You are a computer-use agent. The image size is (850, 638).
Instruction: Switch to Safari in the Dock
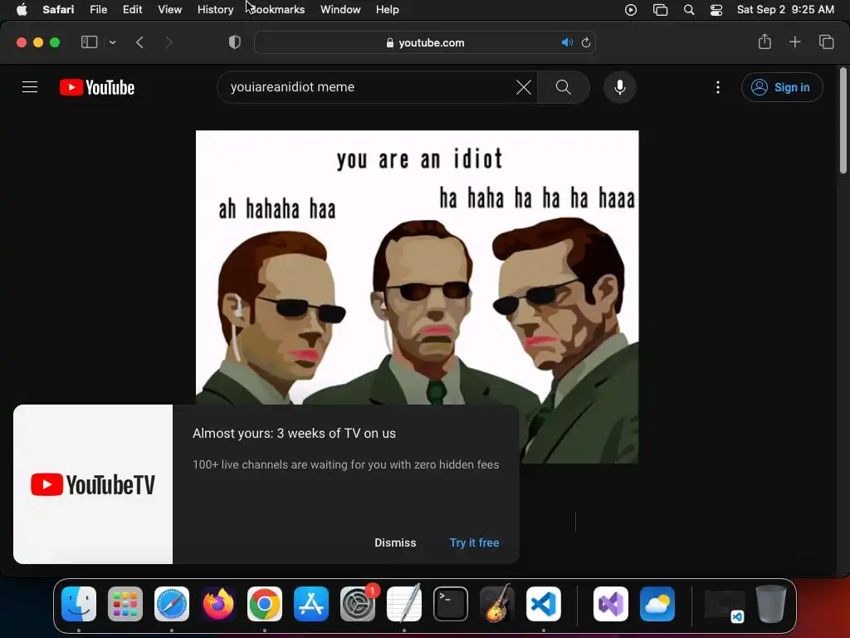click(x=172, y=604)
